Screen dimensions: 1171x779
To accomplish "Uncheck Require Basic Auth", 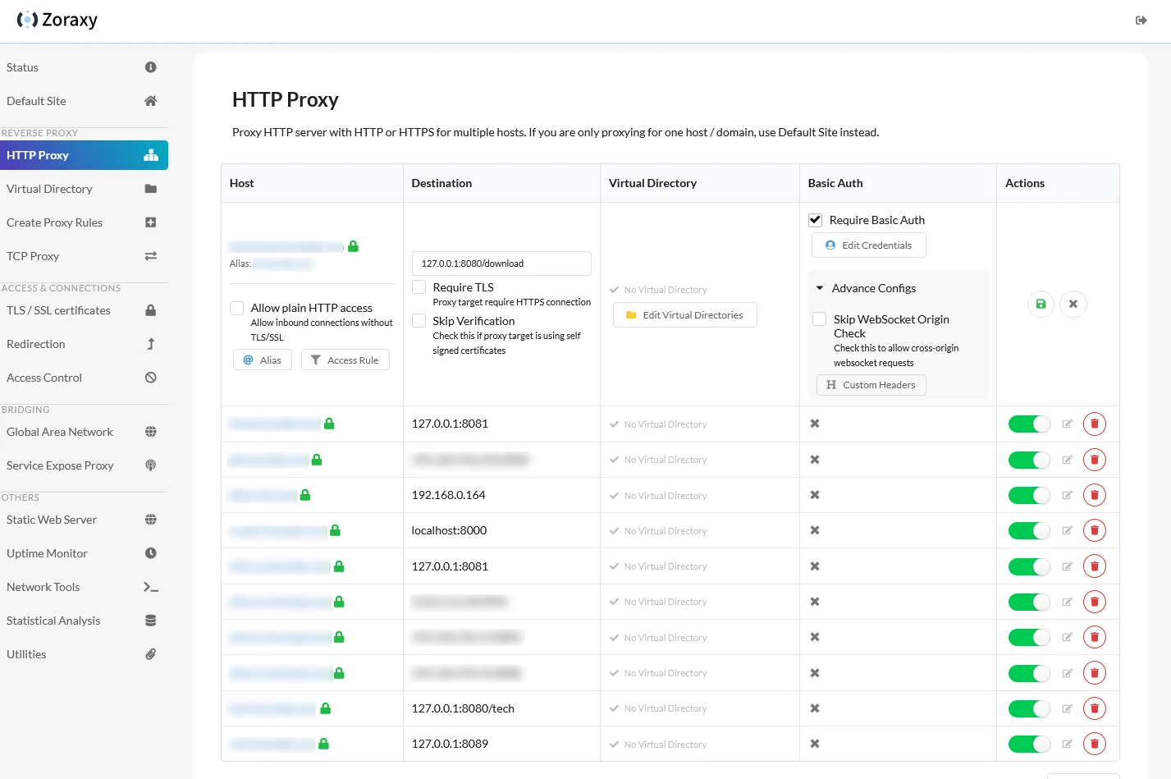I will [x=815, y=219].
